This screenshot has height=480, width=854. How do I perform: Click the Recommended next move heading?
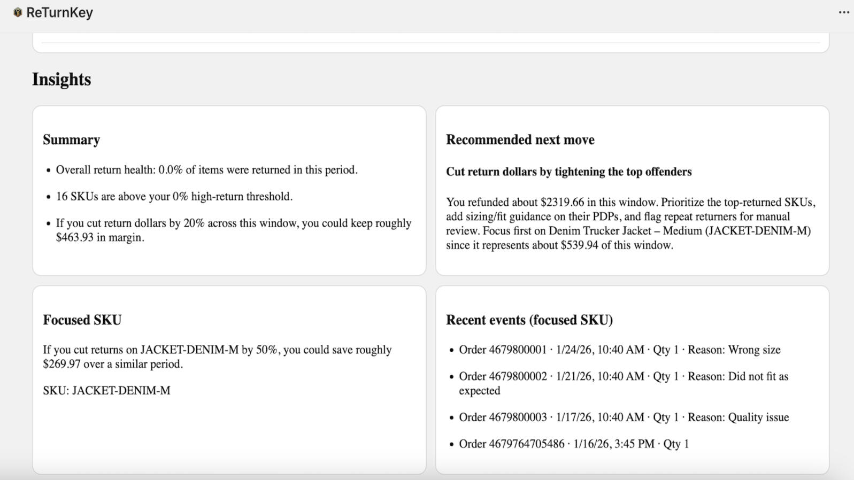pos(520,140)
